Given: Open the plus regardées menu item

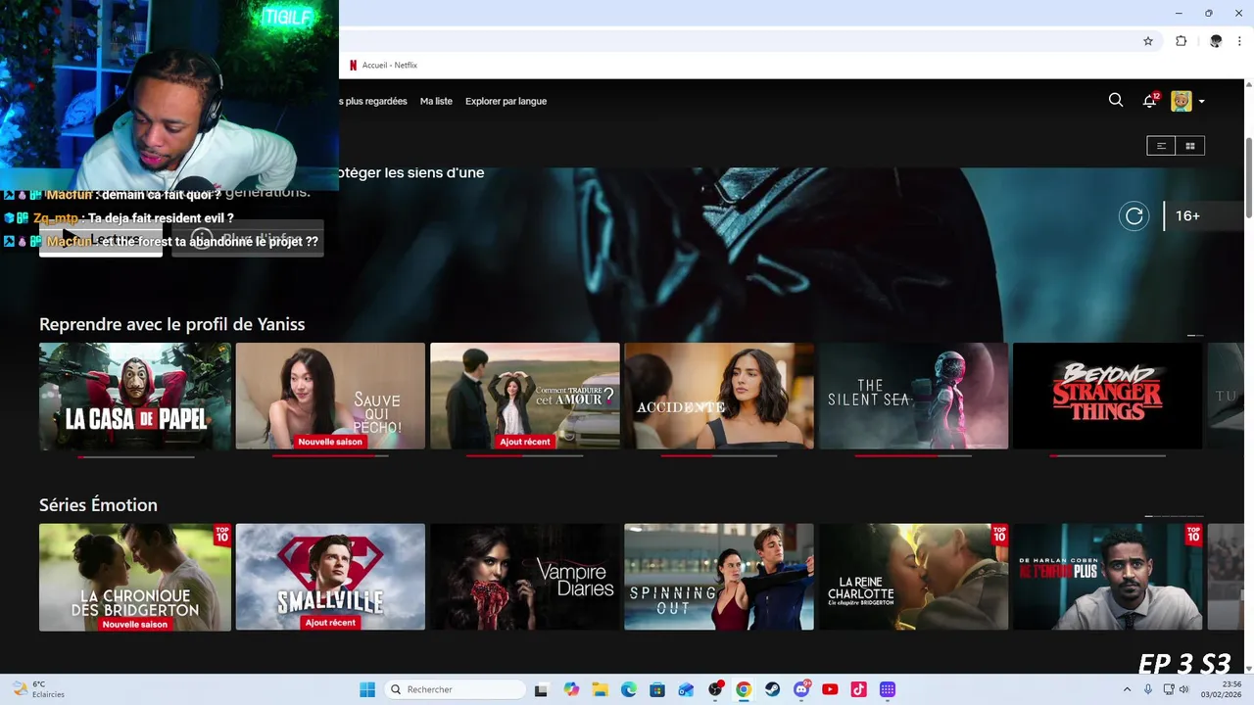Looking at the screenshot, I should 373,101.
